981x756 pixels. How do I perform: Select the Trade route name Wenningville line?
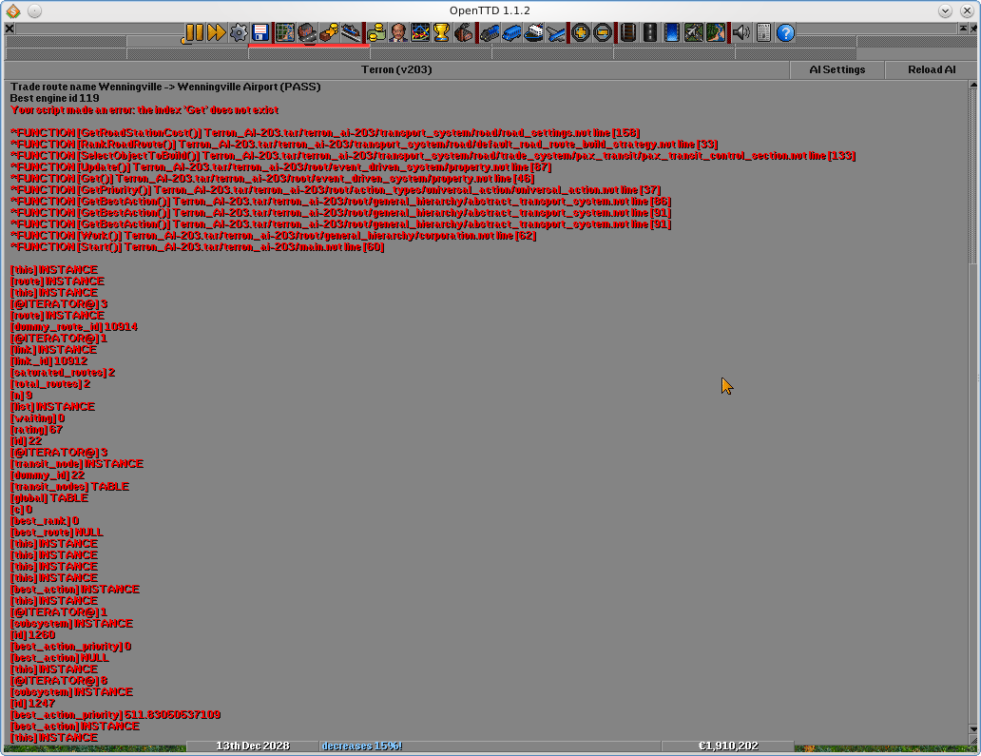pos(165,87)
